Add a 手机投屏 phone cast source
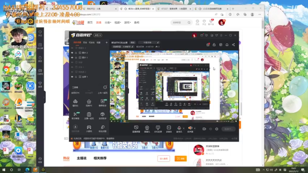 coord(158,129)
